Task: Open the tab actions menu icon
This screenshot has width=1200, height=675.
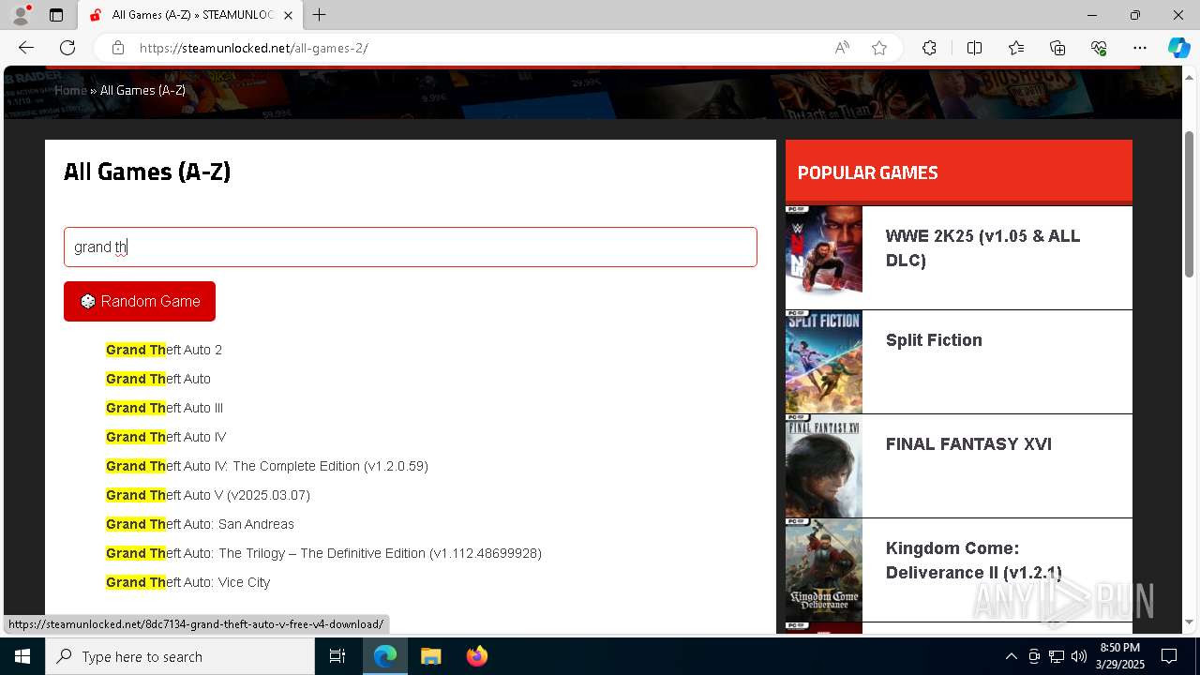Action: 56,15
